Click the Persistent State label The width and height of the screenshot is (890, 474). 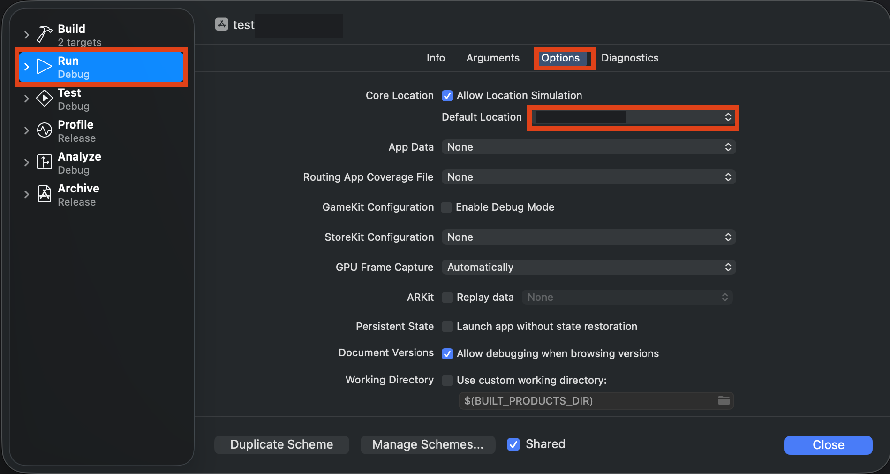click(395, 327)
